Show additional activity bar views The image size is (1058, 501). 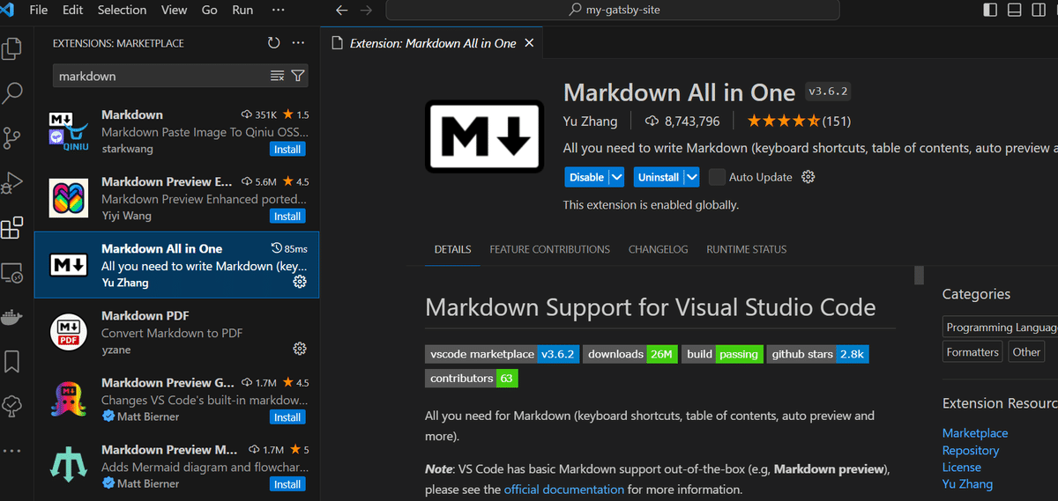click(12, 450)
